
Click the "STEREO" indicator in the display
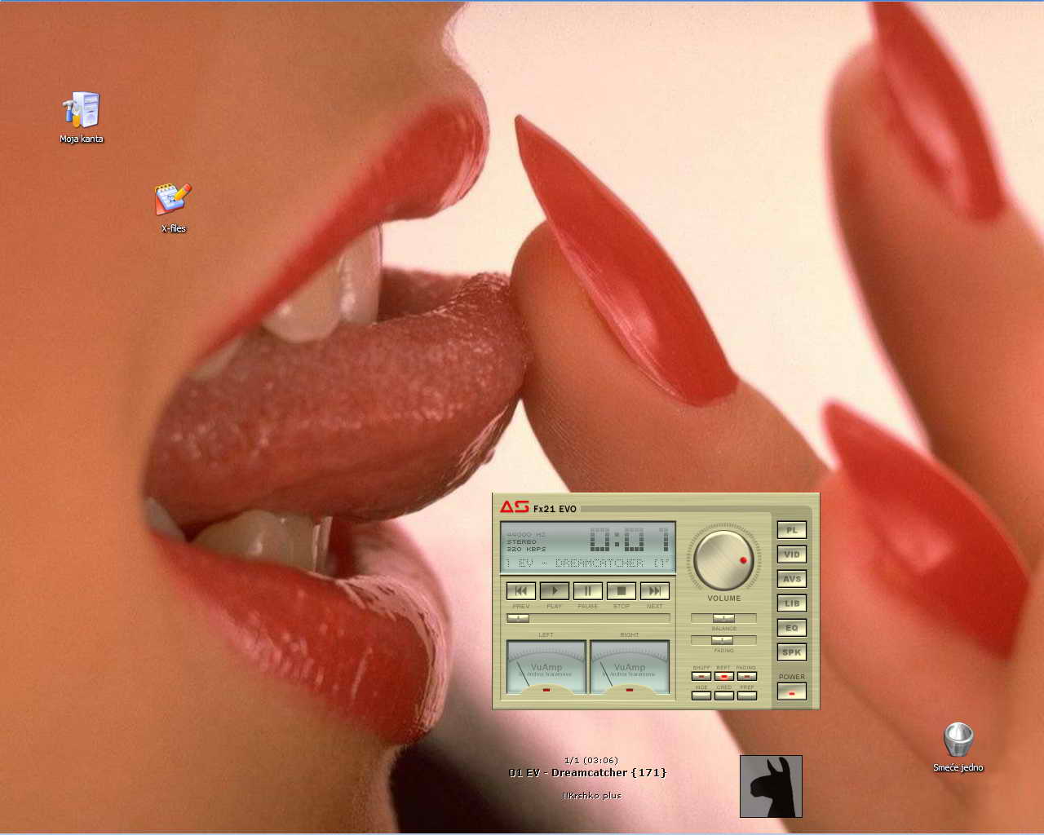522,542
